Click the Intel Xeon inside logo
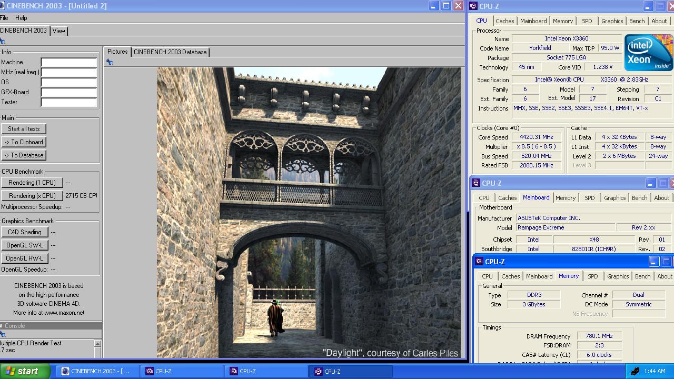Viewport: 674px width, 379px height. coord(648,53)
